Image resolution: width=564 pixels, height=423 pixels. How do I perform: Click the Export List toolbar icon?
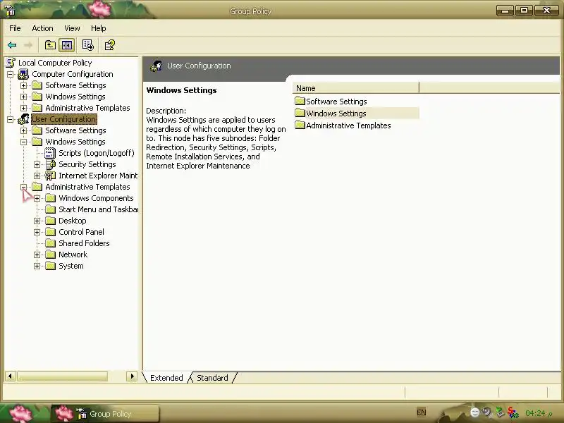[87, 45]
